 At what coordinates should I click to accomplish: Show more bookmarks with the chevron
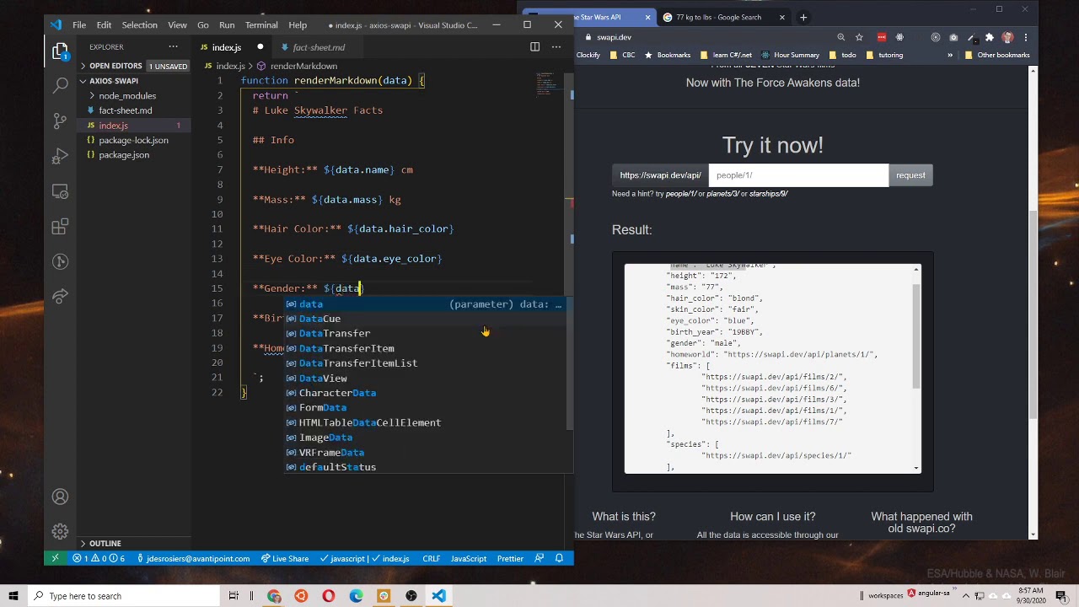click(950, 55)
